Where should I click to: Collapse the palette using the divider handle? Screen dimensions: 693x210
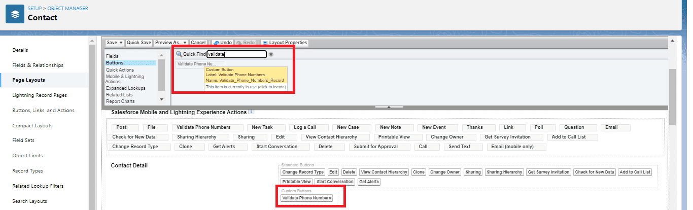(x=389, y=107)
